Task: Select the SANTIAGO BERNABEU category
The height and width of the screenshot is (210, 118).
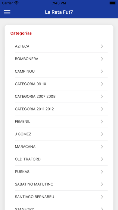Action: [61, 197]
